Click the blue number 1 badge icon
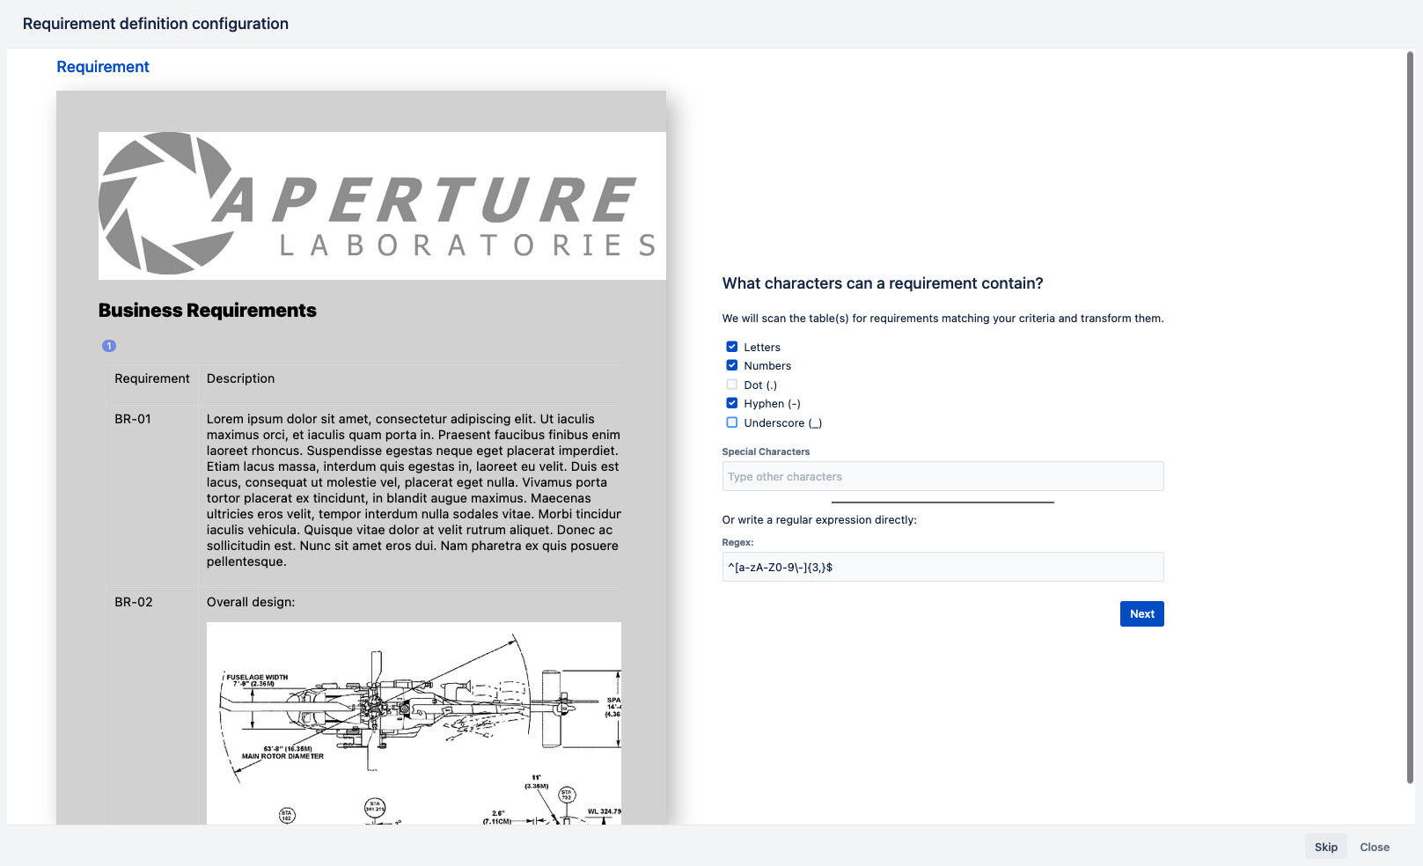Image resolution: width=1423 pixels, height=866 pixels. pos(109,346)
